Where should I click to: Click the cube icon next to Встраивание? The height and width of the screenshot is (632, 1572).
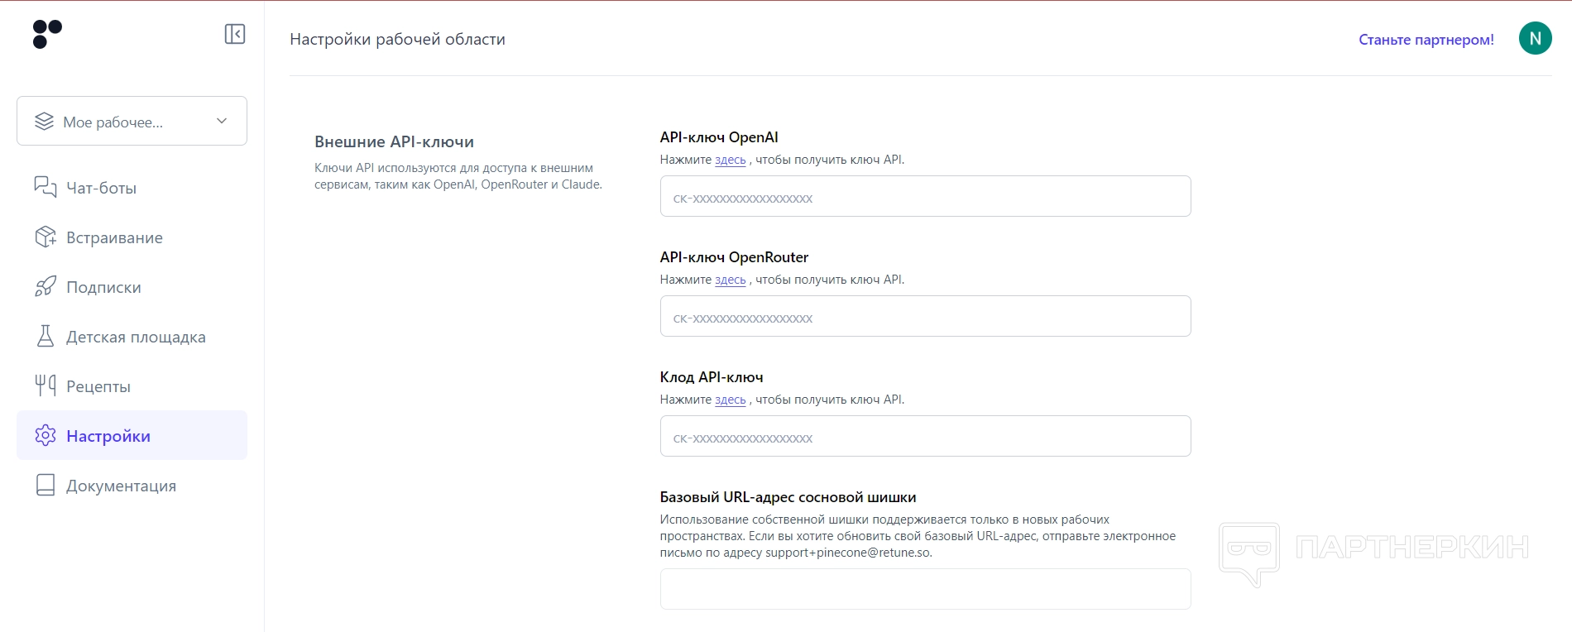click(46, 237)
